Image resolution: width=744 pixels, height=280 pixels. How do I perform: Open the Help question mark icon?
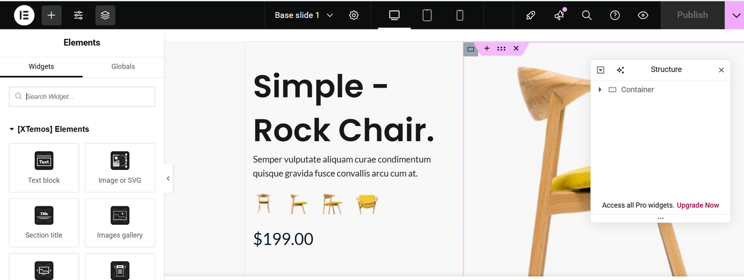coord(615,15)
